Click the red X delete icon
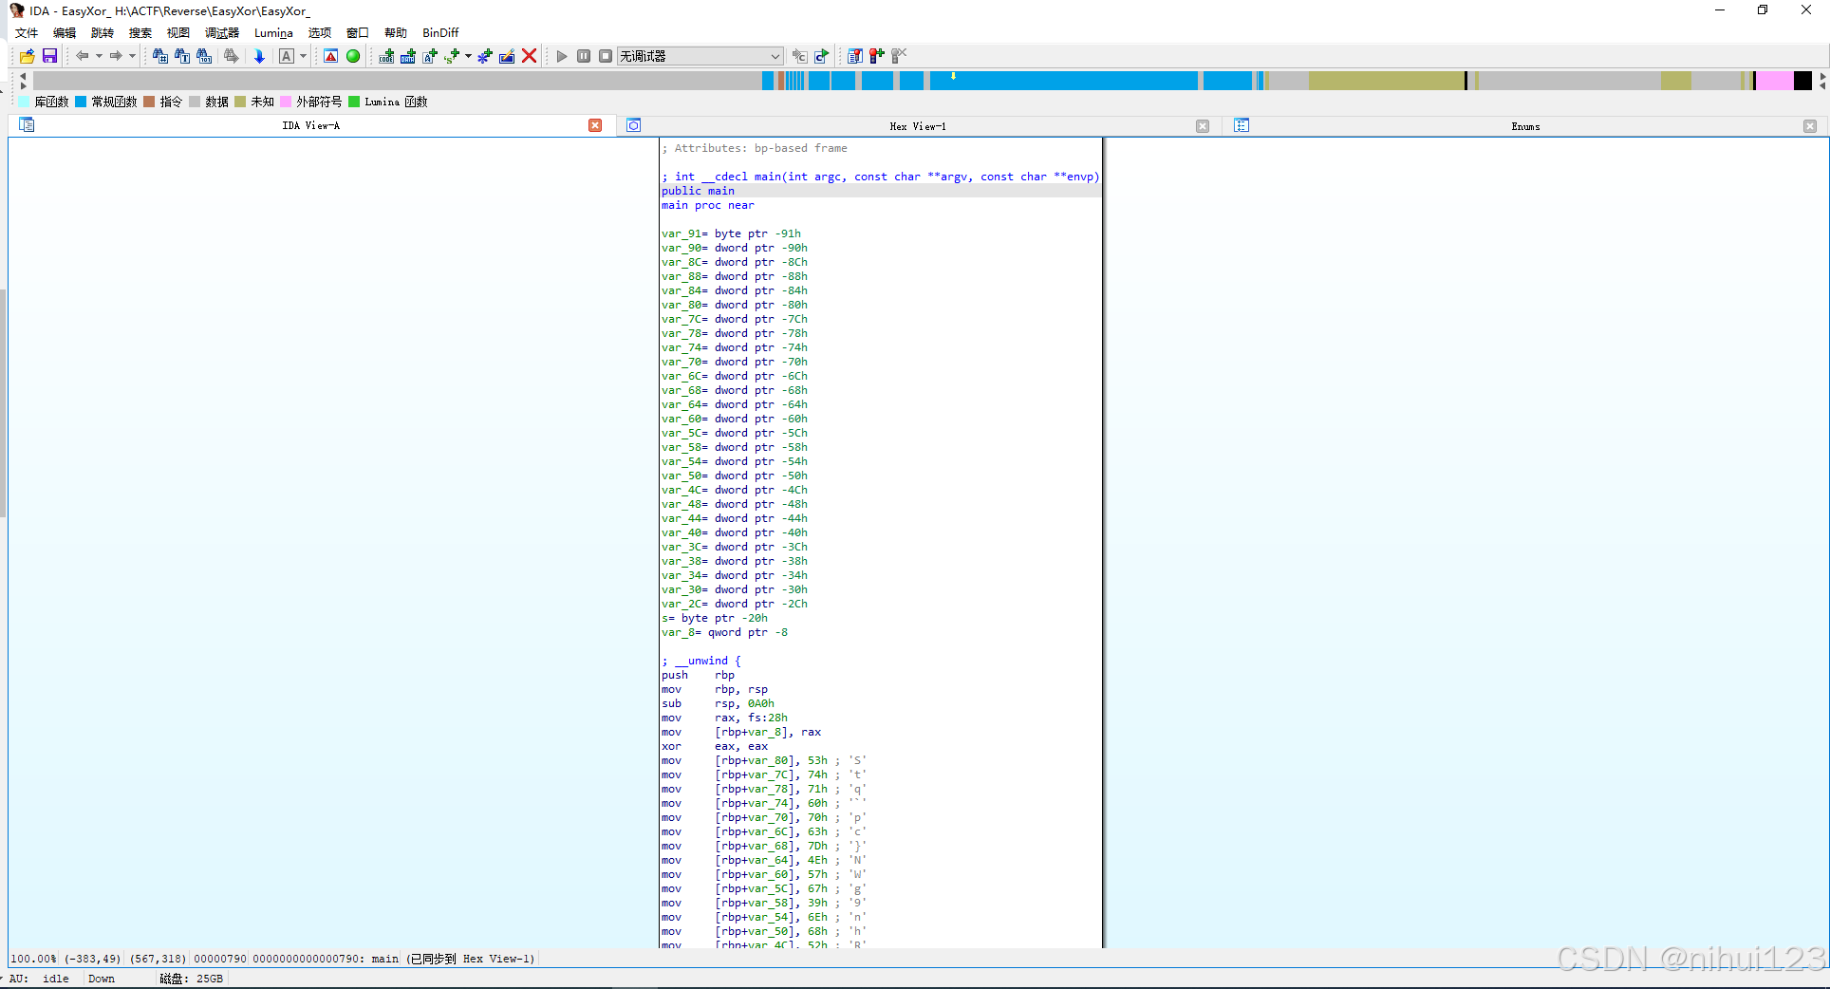 (x=530, y=56)
